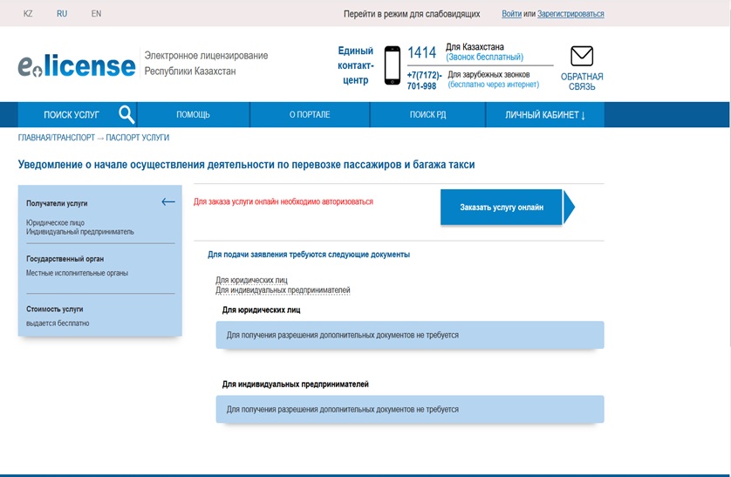Click Единый контакт-центр label
731x477 pixels.
(355, 65)
